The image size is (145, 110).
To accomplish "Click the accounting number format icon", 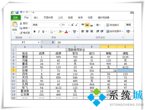I will click(x=128, y=31).
